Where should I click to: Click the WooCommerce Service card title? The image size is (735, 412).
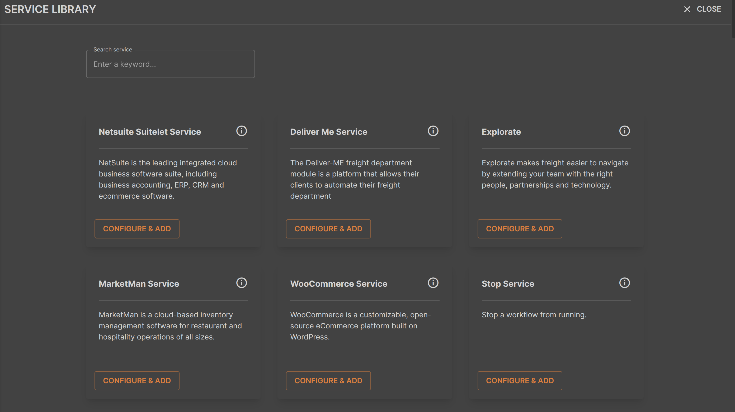pos(339,284)
